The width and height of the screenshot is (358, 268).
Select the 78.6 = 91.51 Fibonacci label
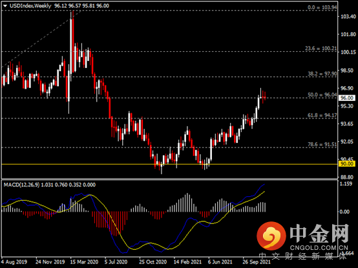(322, 144)
